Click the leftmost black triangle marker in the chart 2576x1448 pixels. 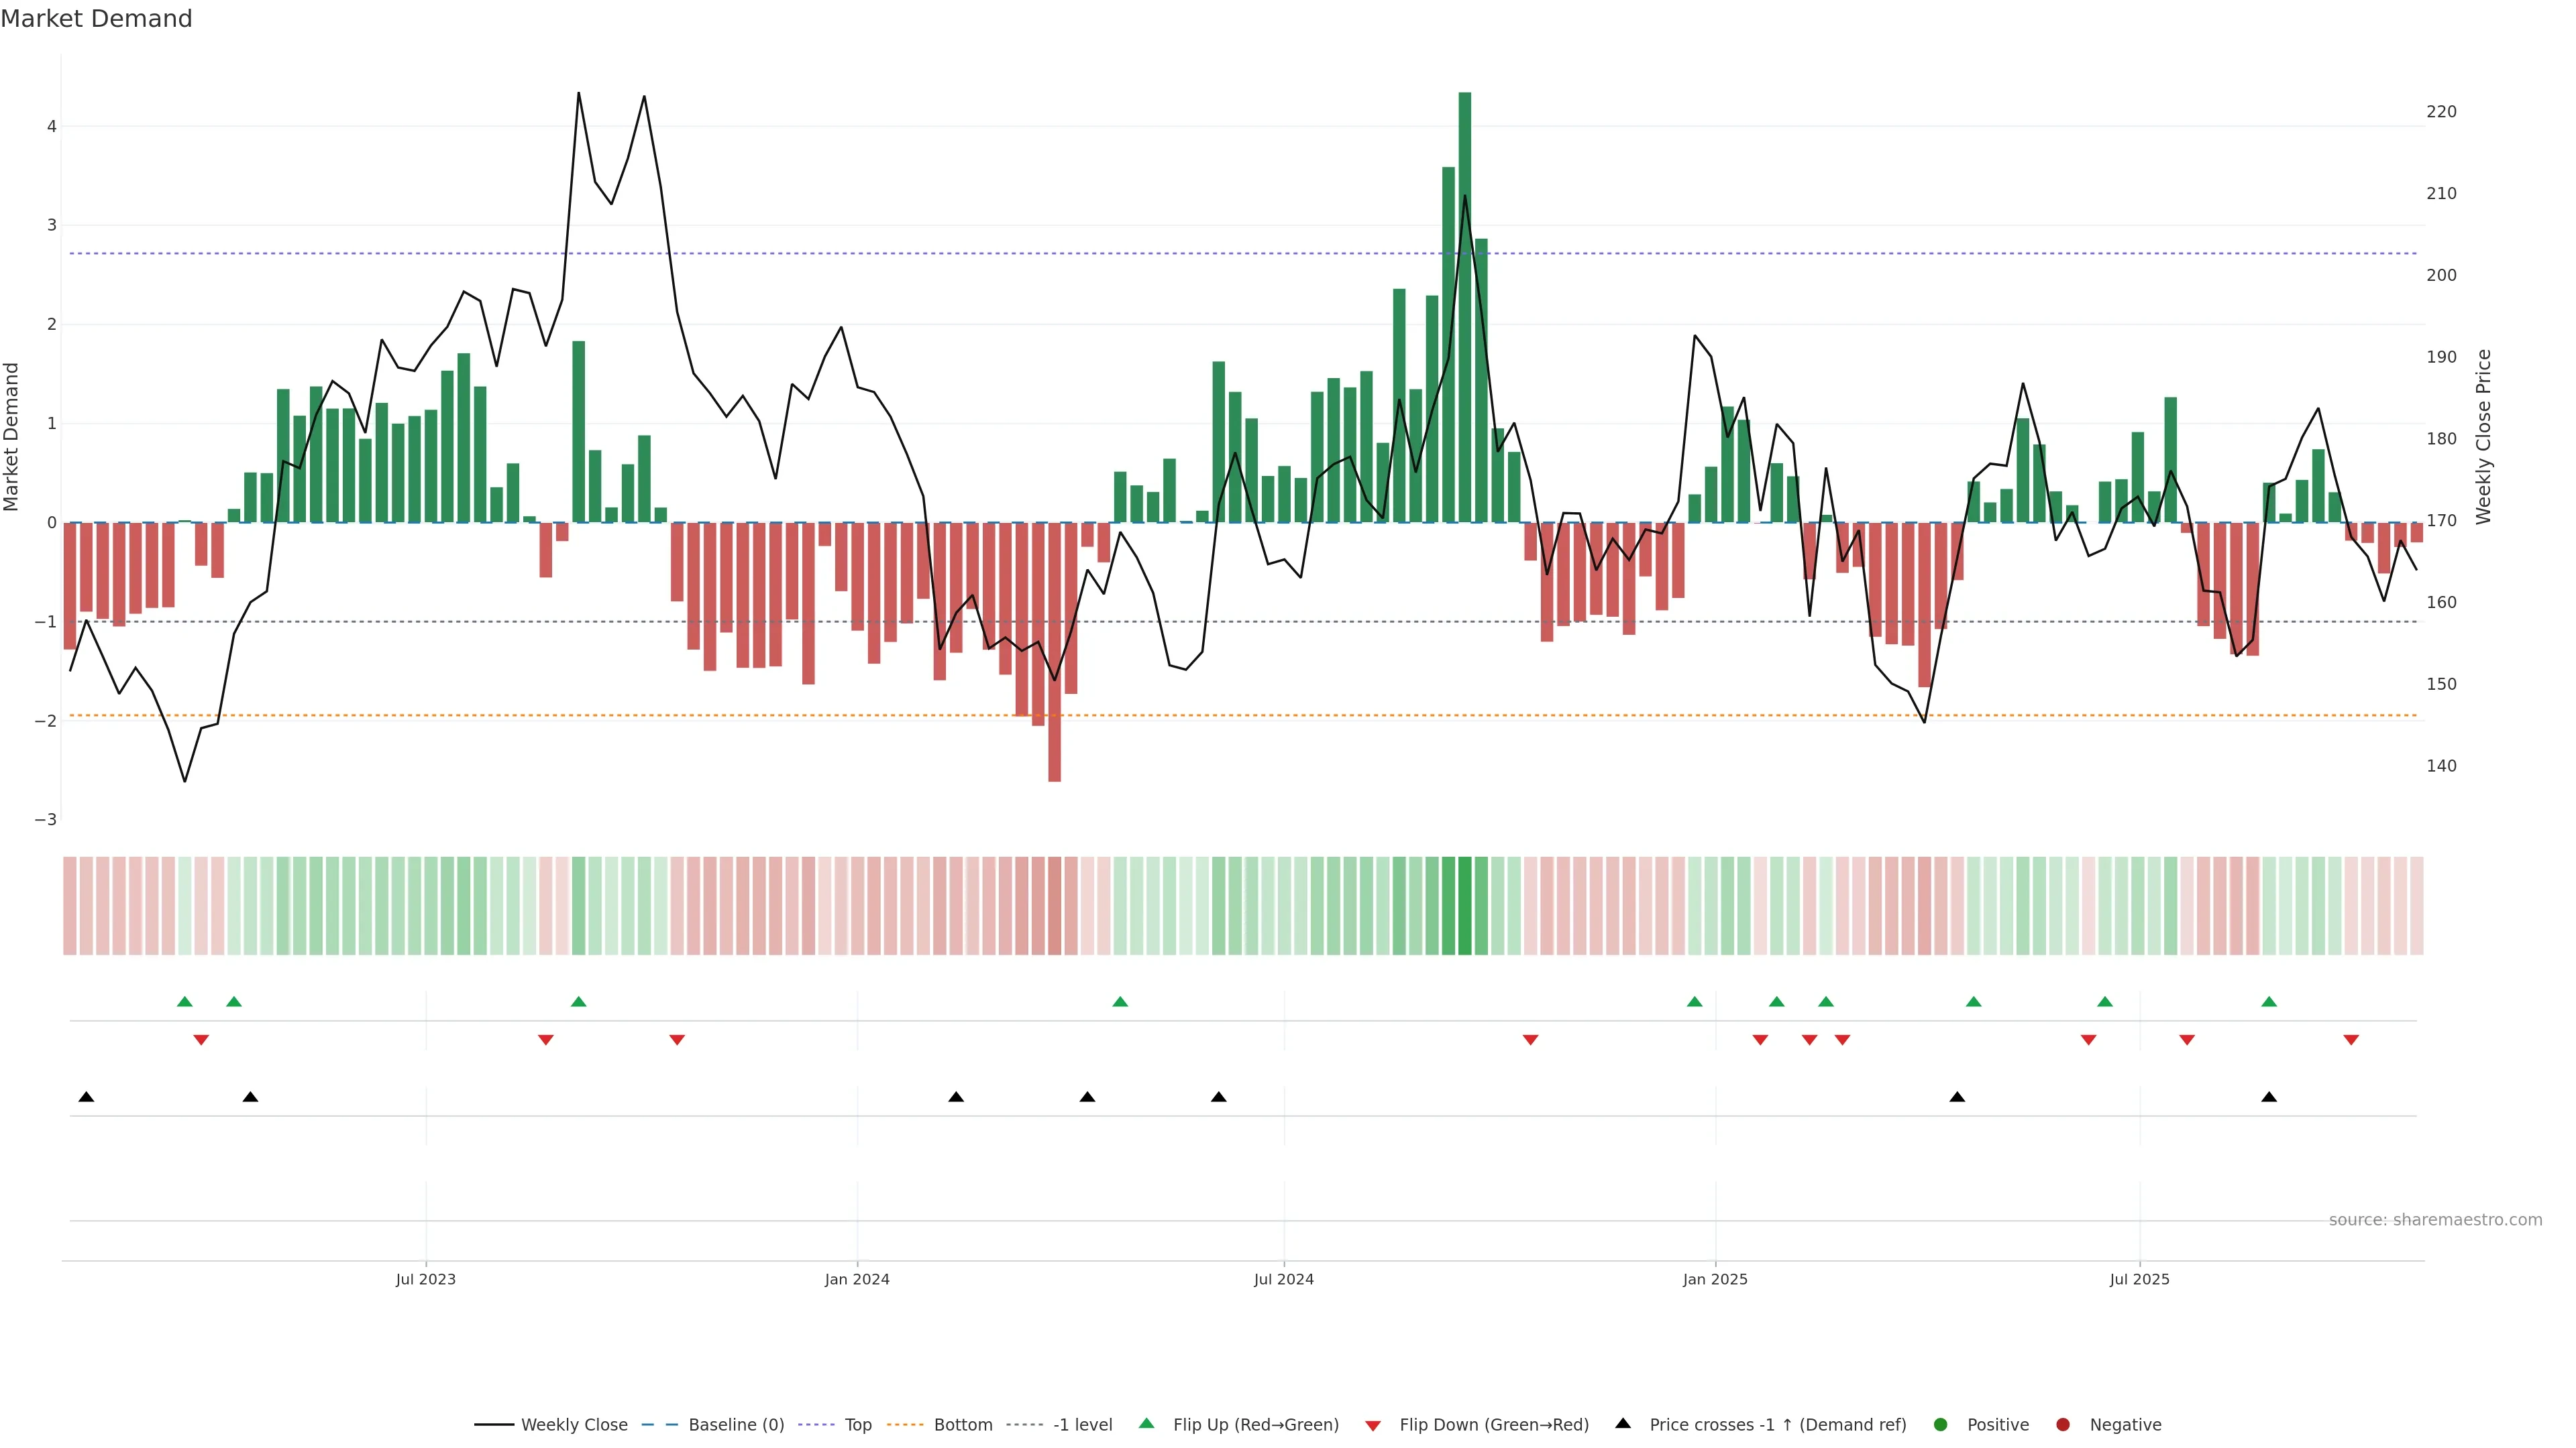point(86,1097)
